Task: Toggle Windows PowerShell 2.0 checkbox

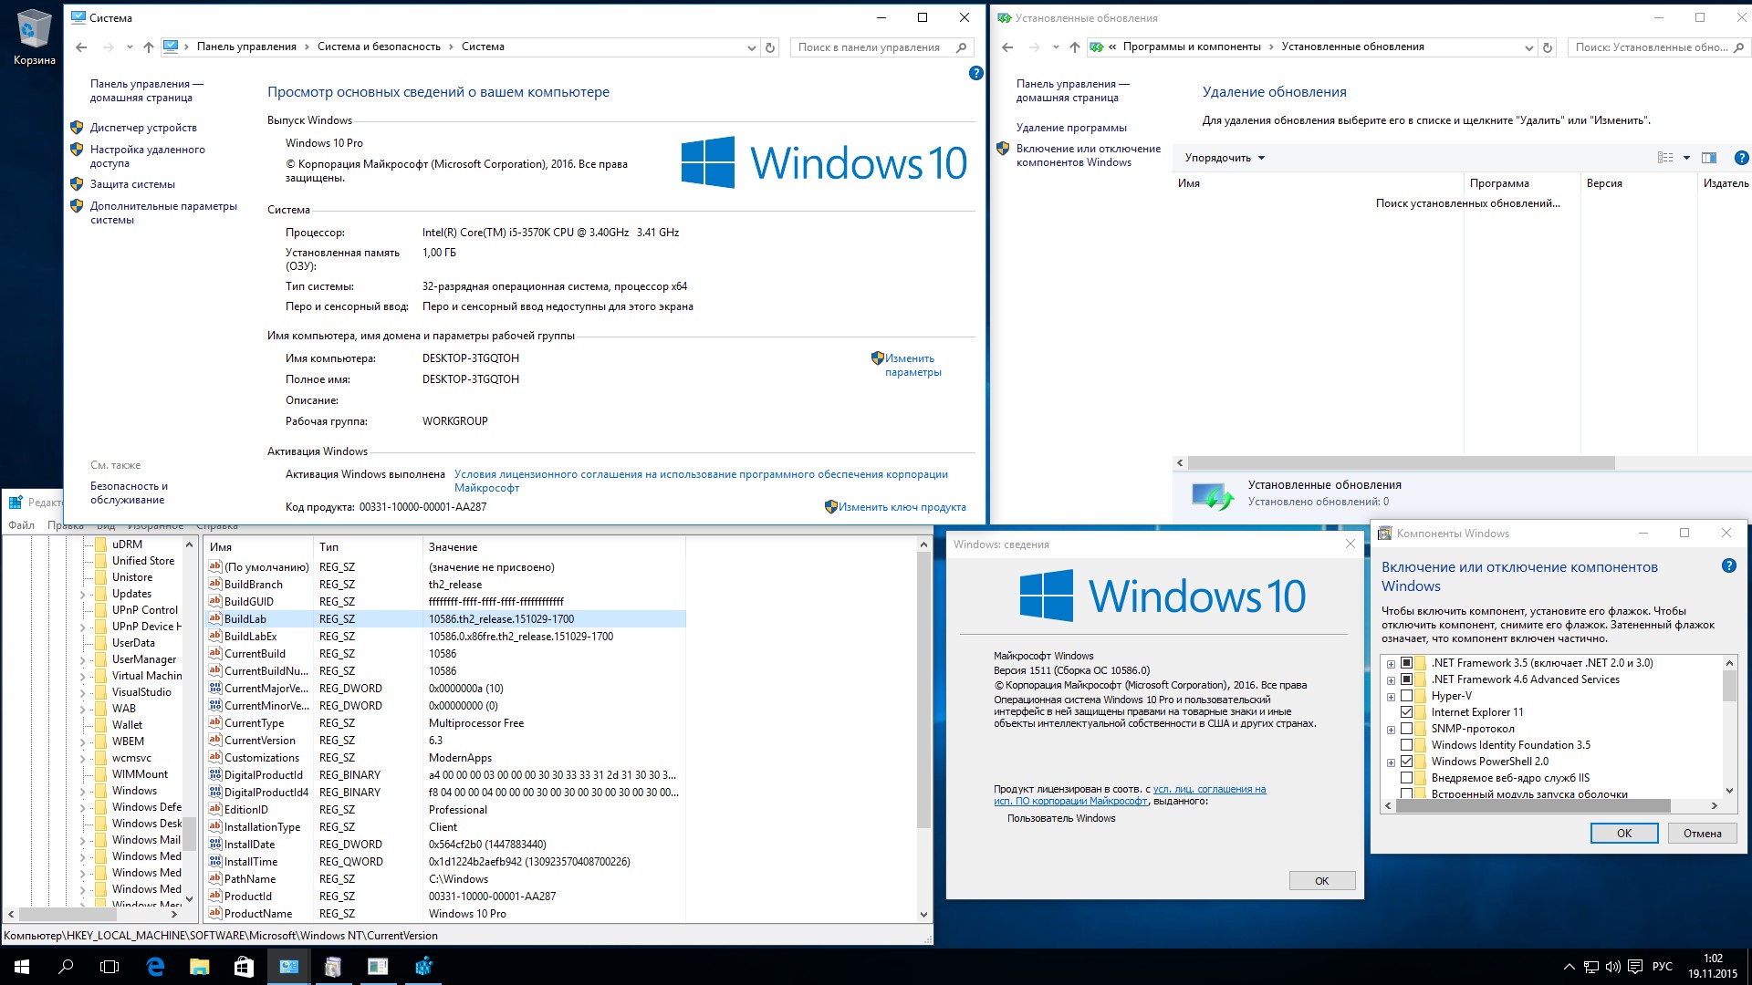Action: tap(1405, 760)
